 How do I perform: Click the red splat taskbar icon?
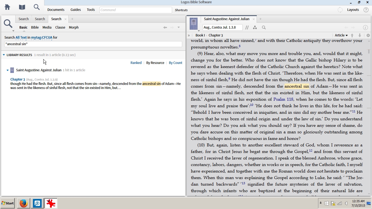51,203
